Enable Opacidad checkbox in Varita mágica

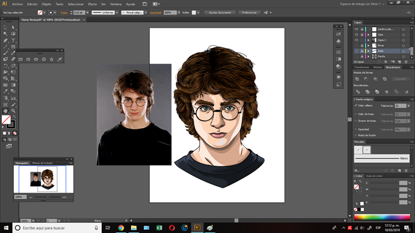356,129
